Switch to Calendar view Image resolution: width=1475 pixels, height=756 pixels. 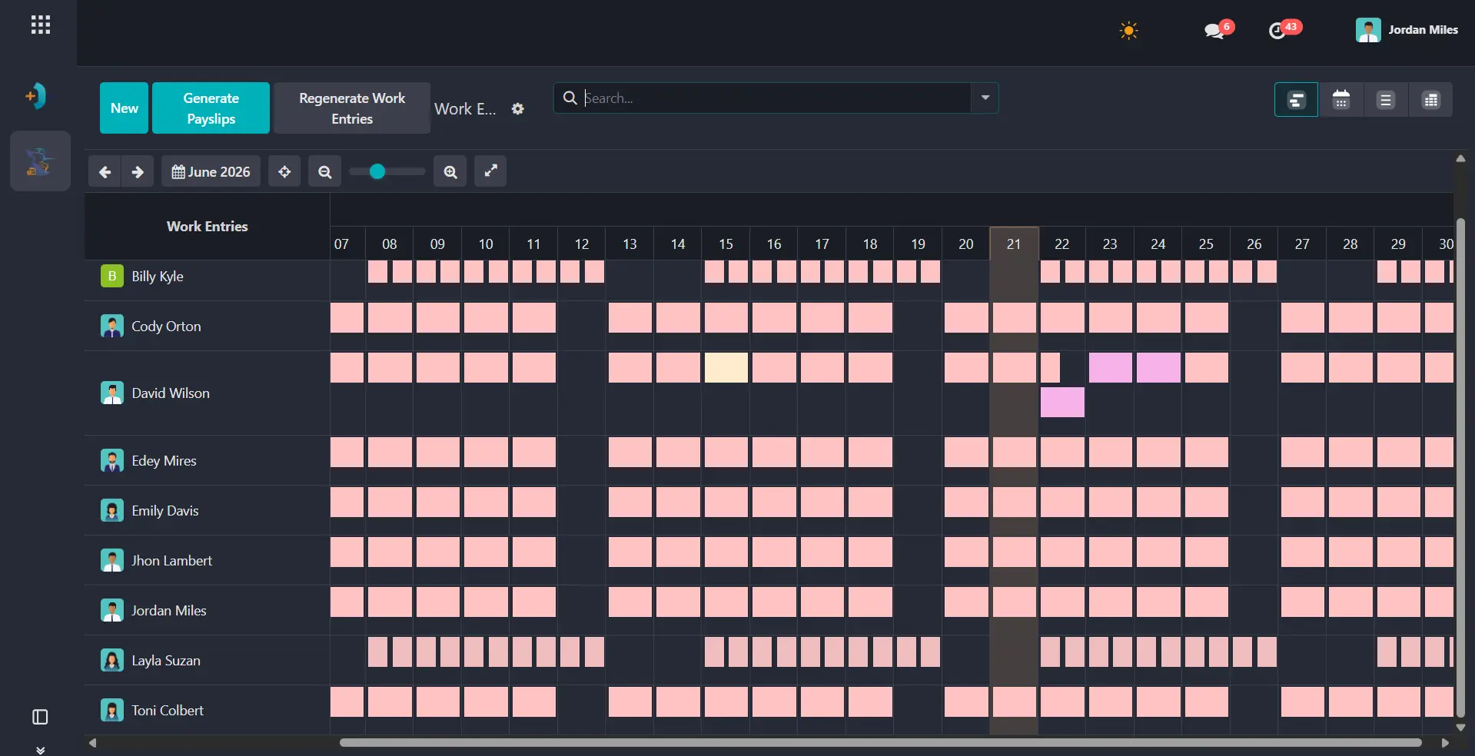[1341, 100]
